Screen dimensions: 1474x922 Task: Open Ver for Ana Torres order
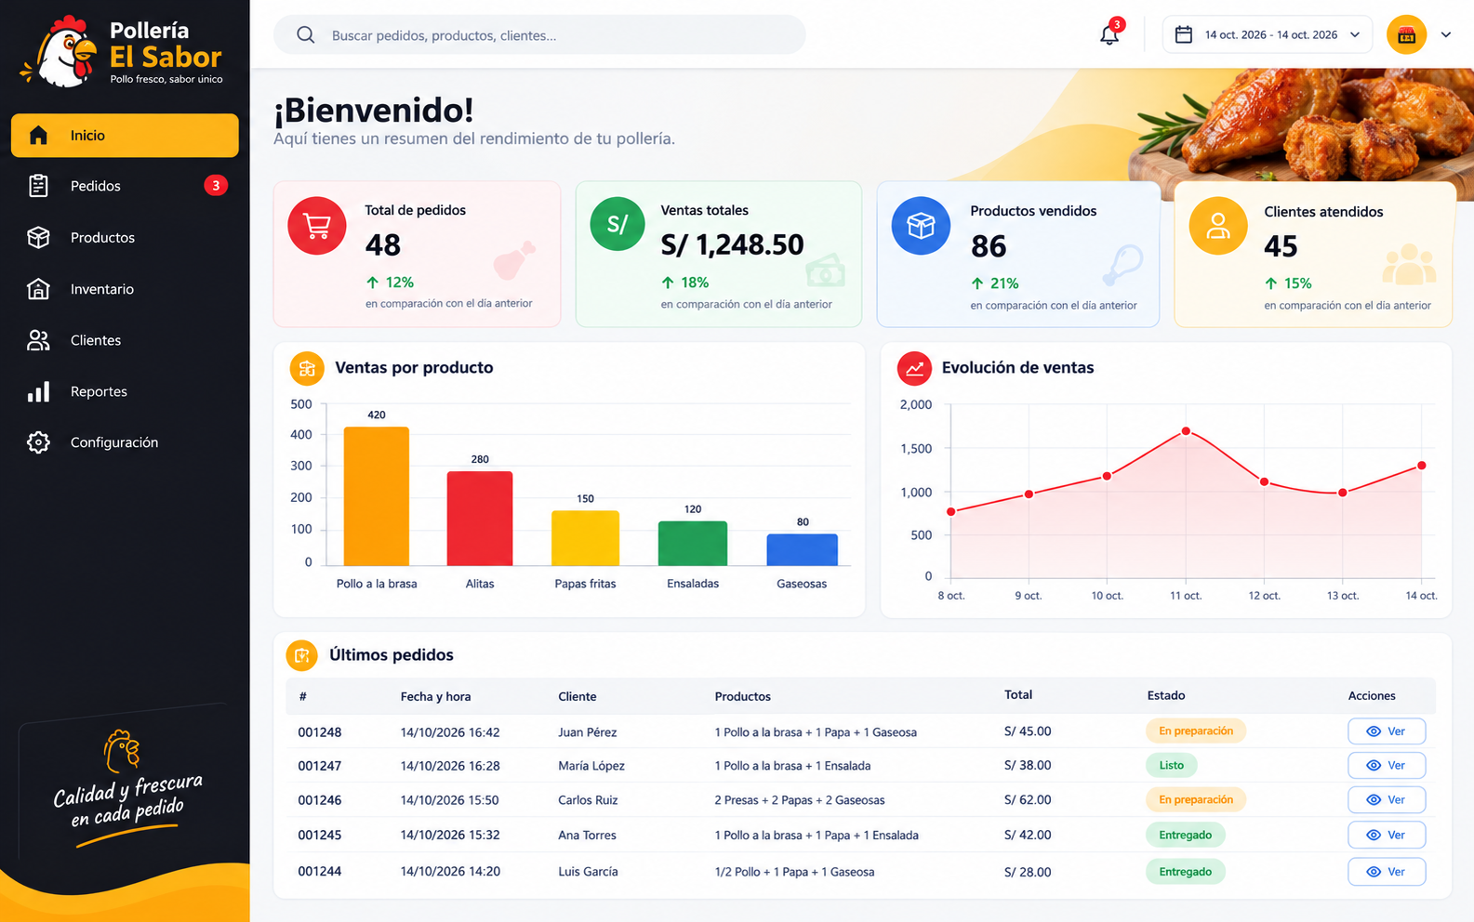(x=1387, y=836)
